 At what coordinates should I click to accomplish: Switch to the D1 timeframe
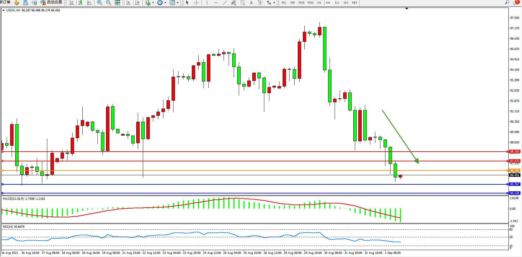337,3
